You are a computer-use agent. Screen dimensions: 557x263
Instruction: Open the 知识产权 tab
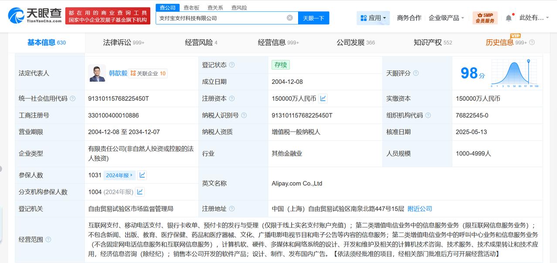(433, 43)
